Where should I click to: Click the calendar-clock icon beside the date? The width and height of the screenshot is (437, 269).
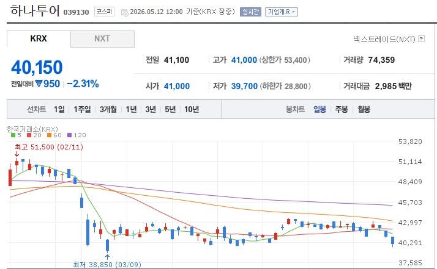coord(125,13)
